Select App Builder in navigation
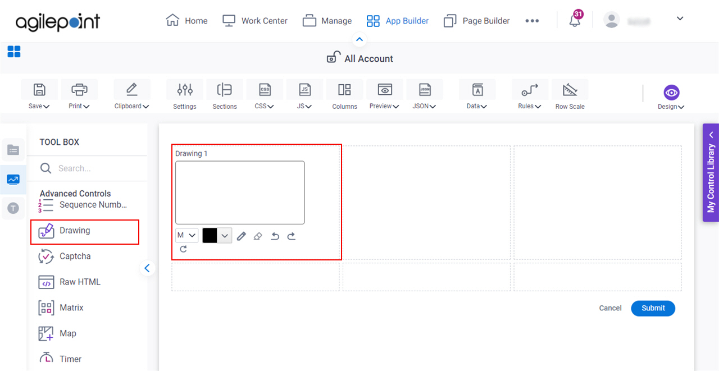The image size is (719, 371). coord(398,21)
